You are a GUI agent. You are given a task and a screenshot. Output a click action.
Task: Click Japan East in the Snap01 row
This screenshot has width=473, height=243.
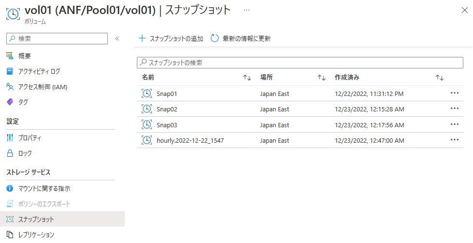275,94
